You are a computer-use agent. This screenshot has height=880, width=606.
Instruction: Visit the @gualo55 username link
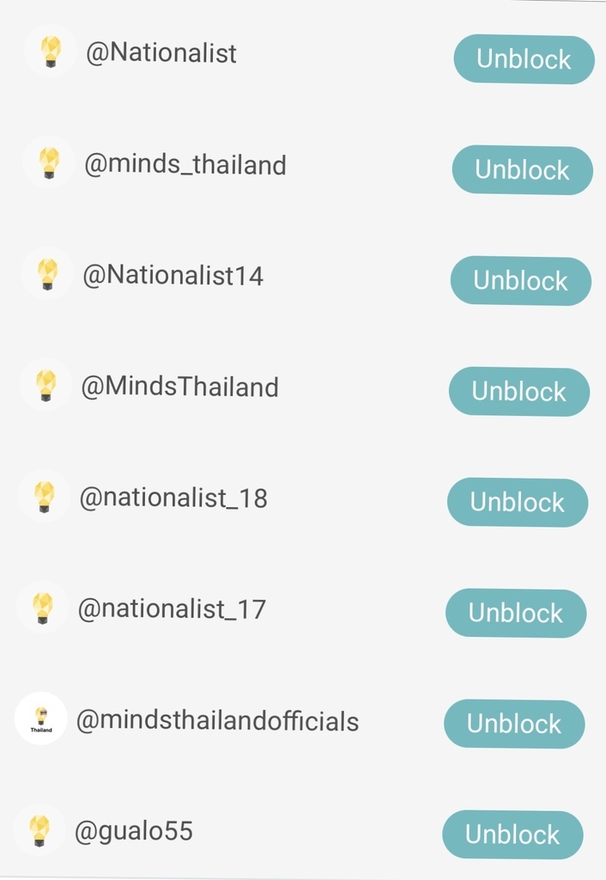point(133,832)
